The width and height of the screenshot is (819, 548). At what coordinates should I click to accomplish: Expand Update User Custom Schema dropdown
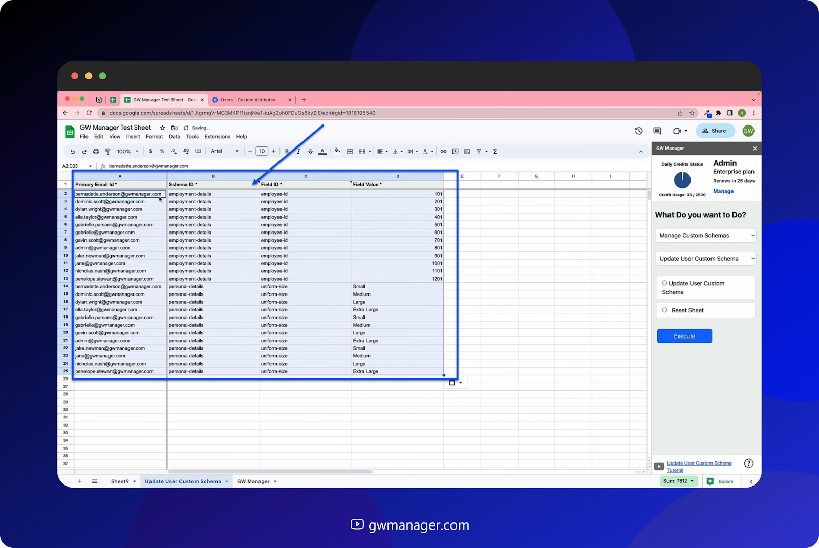click(x=705, y=259)
